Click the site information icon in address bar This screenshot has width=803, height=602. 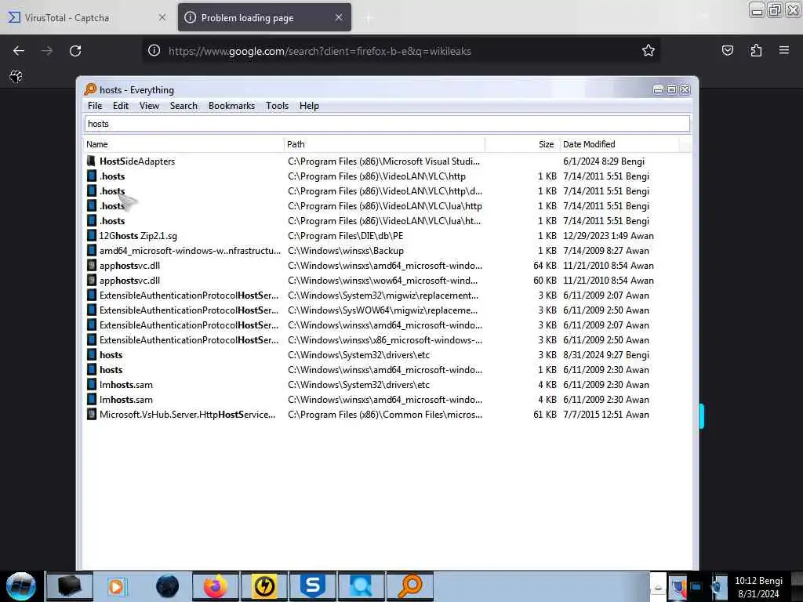(x=154, y=51)
